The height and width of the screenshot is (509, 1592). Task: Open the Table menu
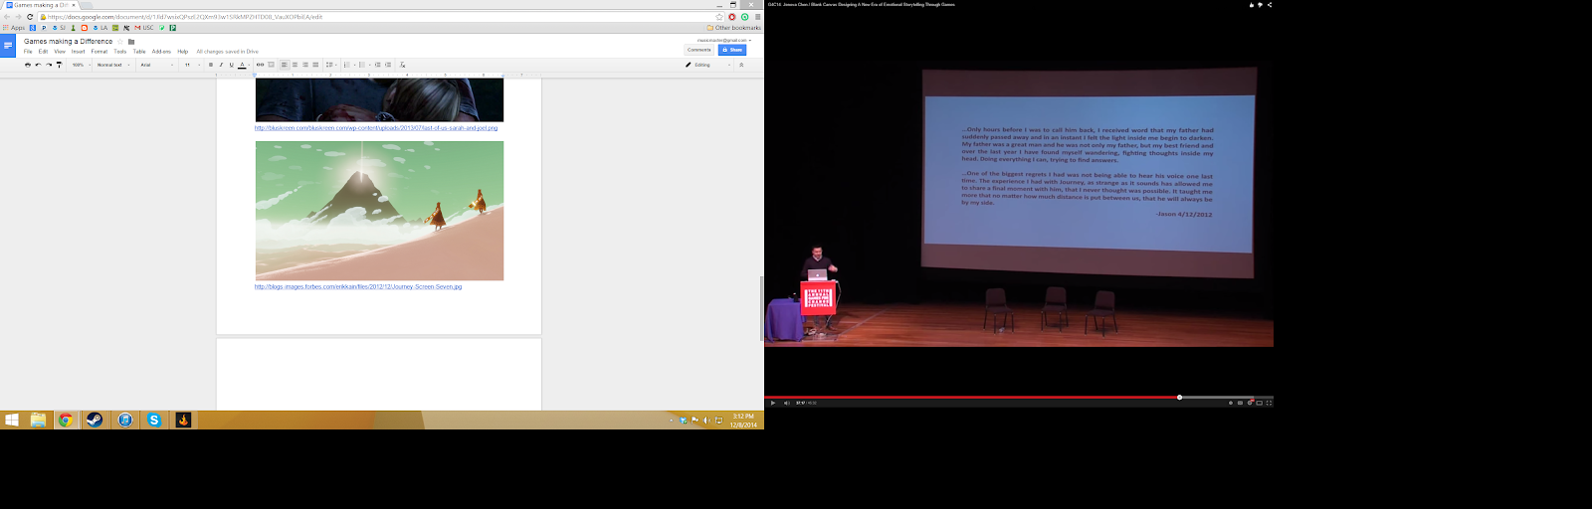point(139,52)
